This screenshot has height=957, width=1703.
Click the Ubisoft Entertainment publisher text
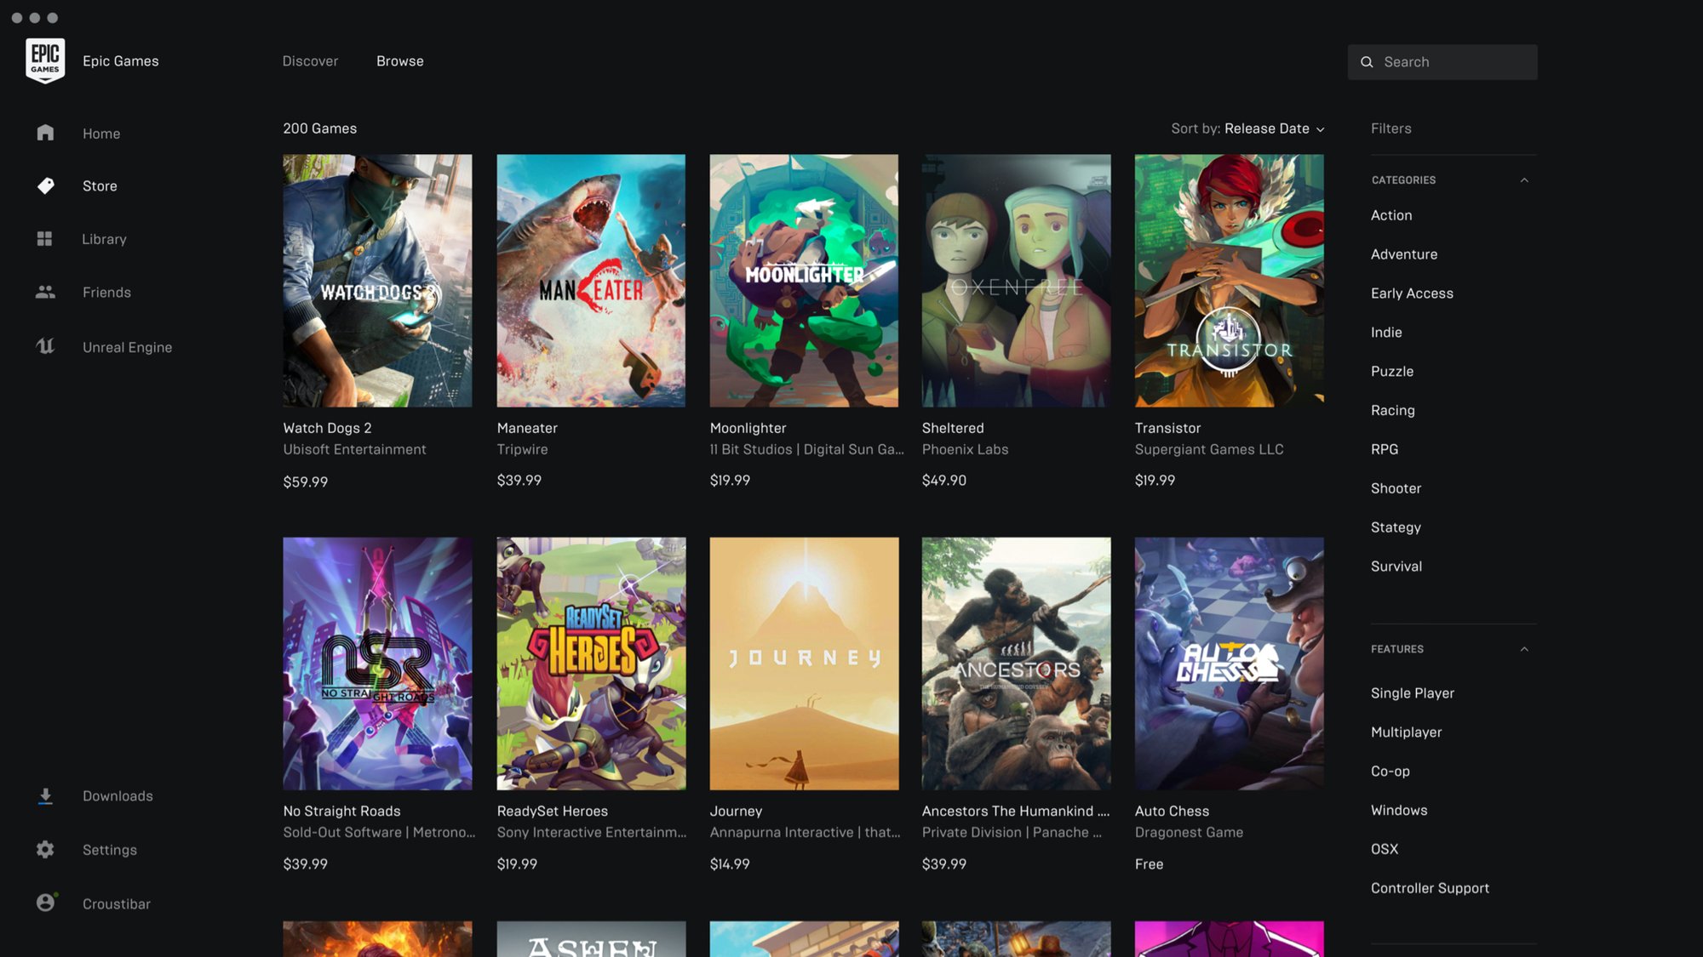(354, 449)
